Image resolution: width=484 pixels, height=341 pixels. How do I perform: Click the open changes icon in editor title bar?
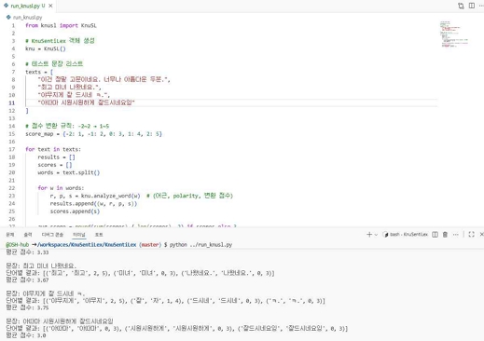point(461,6)
